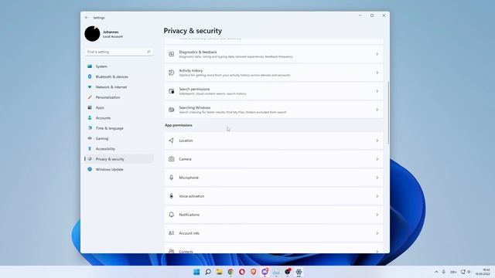This screenshot has height=278, width=495.
Task: Click the Camera permission icon
Action: 172,159
